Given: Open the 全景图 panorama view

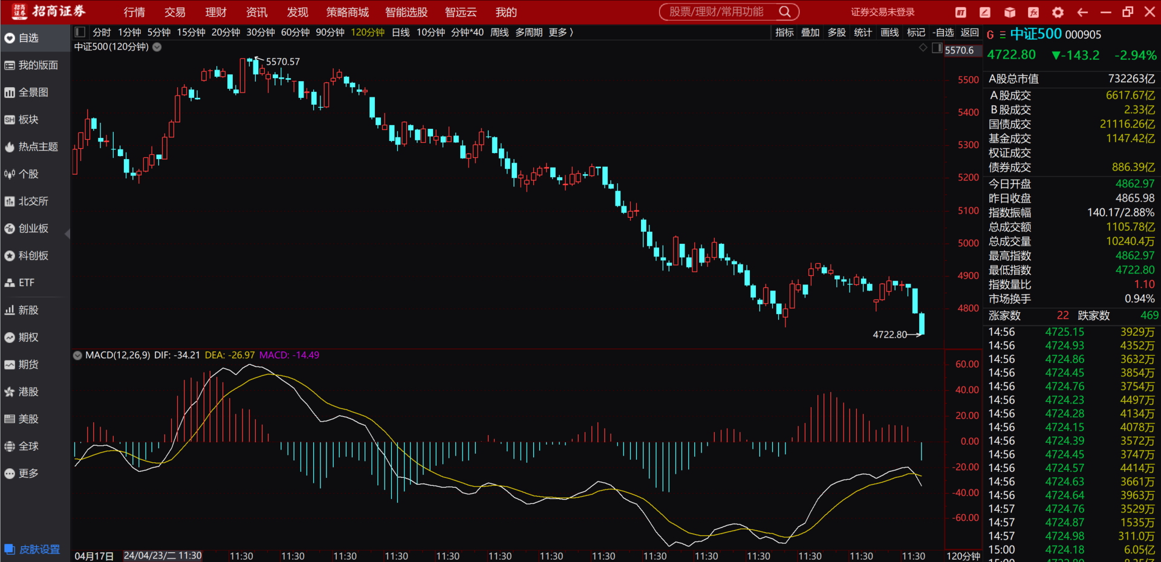Looking at the screenshot, I should 35,93.
